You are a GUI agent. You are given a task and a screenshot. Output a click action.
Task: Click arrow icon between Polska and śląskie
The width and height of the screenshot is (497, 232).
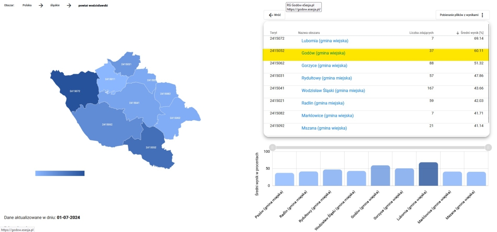(41, 5)
